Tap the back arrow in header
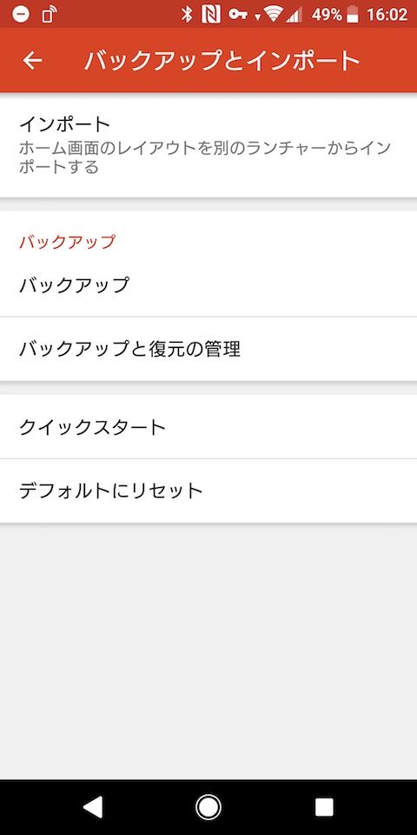The image size is (417, 835). point(32,61)
